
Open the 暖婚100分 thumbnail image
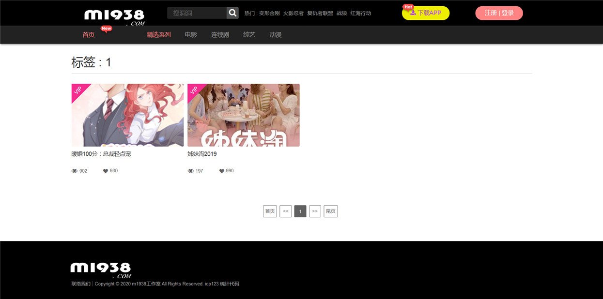[x=127, y=115]
